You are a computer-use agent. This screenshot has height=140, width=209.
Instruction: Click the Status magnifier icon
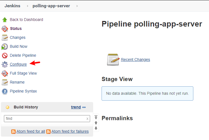pos(5,29)
